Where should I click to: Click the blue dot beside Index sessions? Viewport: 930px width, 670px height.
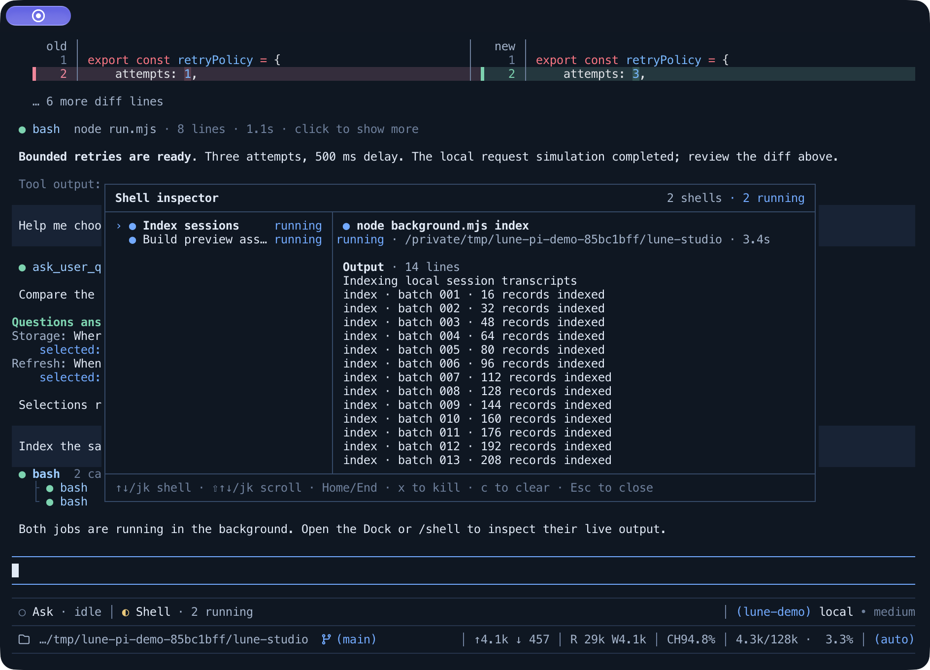pos(133,226)
